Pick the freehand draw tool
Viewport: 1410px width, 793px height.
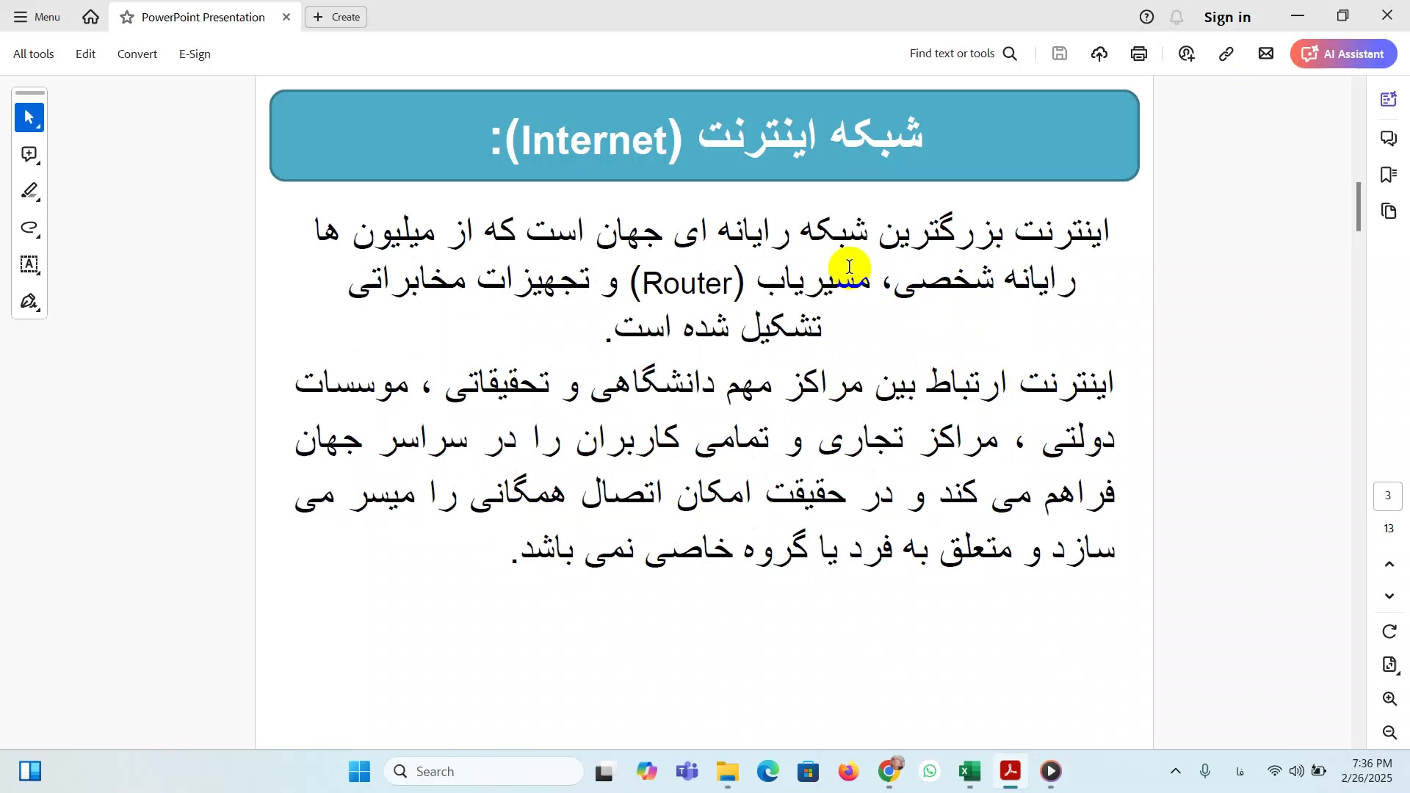[29, 228]
